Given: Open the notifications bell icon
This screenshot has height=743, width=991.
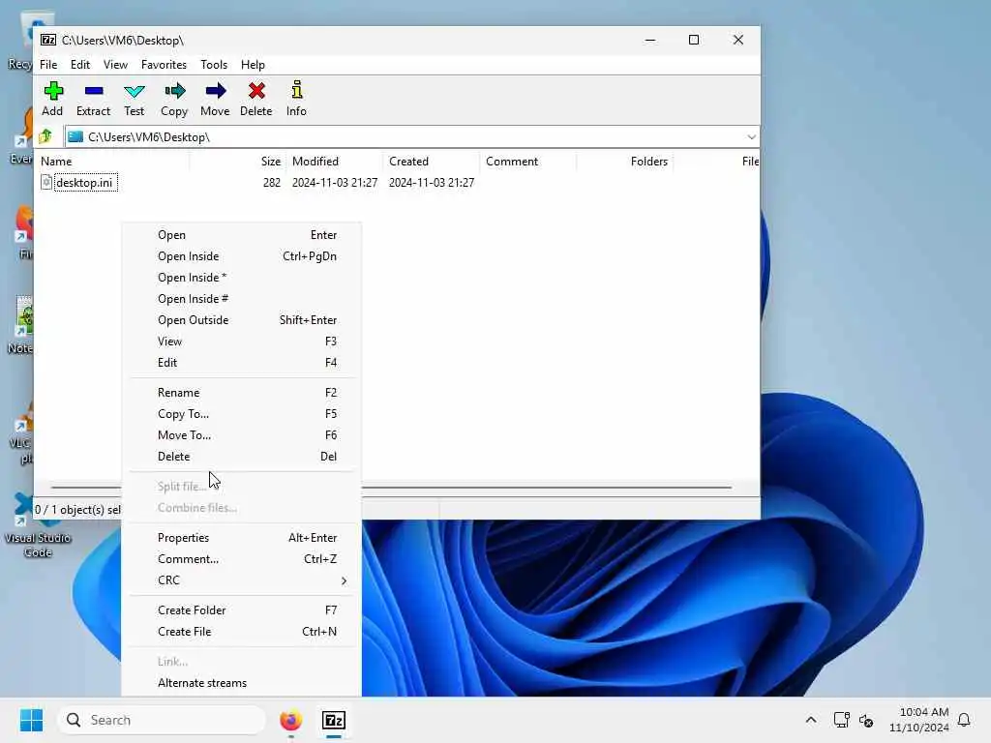Looking at the screenshot, I should (x=965, y=720).
